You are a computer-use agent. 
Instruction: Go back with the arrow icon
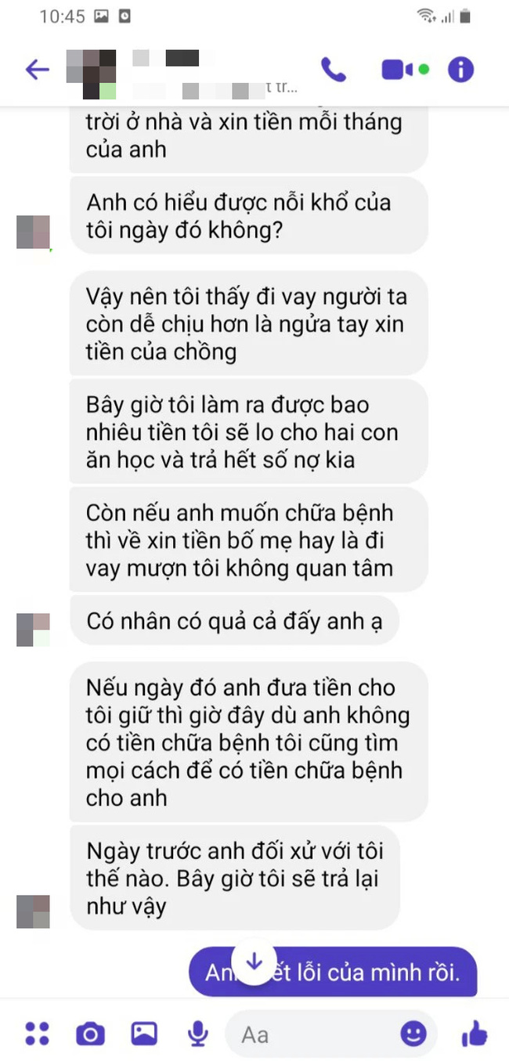tap(37, 70)
